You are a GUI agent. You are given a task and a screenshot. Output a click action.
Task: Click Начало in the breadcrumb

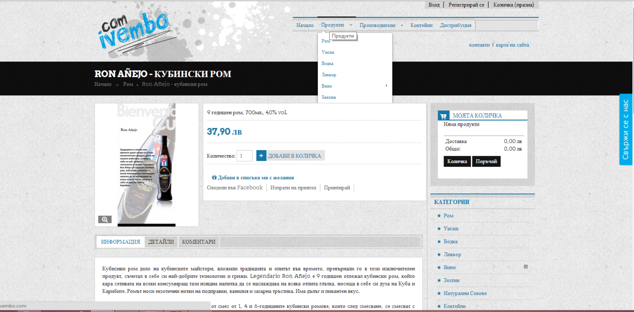point(103,84)
